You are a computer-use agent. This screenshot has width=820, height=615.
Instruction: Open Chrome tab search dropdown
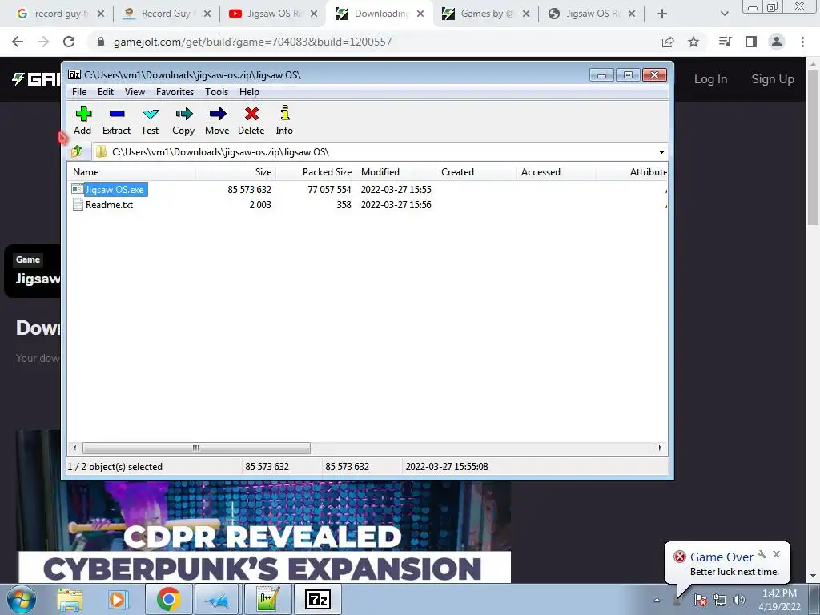coord(724,14)
